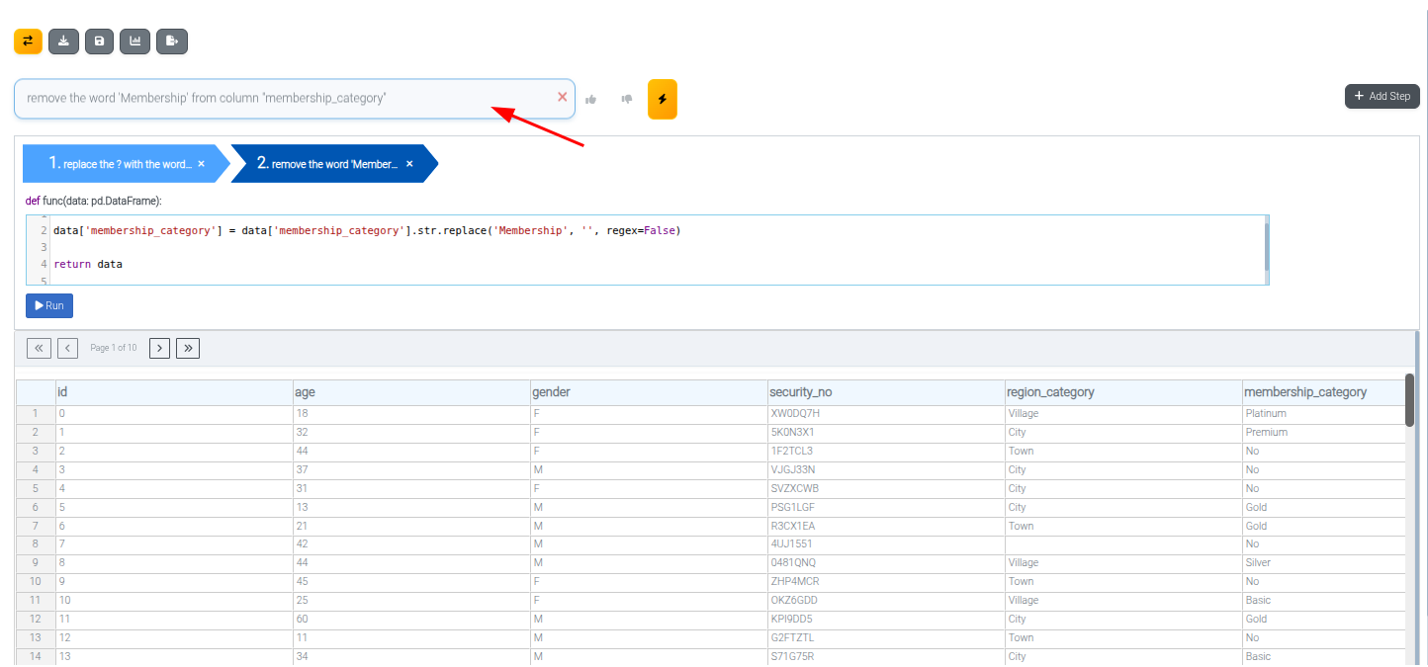Click the membership_category column header

coord(1304,392)
